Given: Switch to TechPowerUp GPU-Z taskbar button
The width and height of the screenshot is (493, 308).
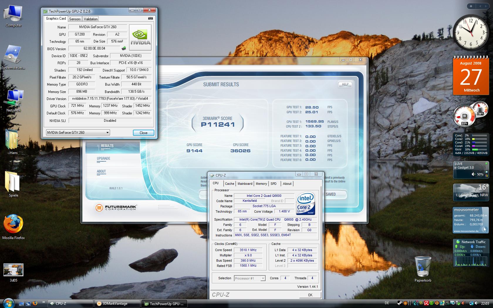Looking at the screenshot, I should coord(164,304).
